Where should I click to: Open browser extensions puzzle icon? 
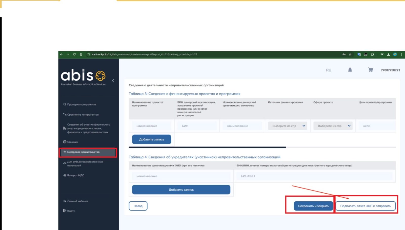(372, 54)
